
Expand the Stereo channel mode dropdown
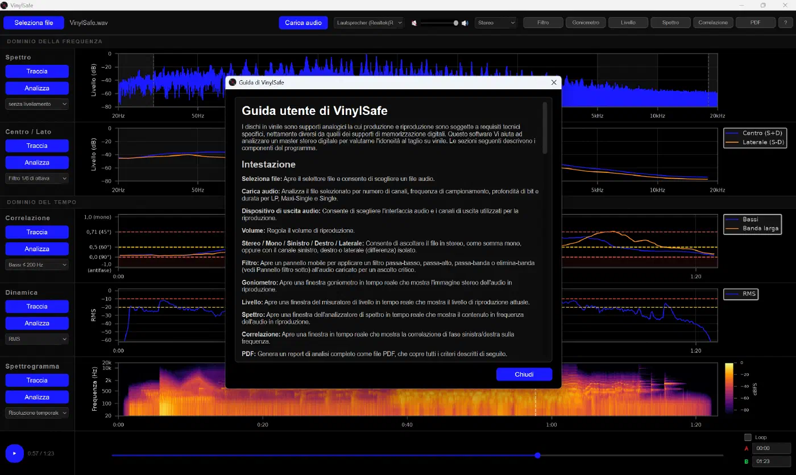coord(496,23)
